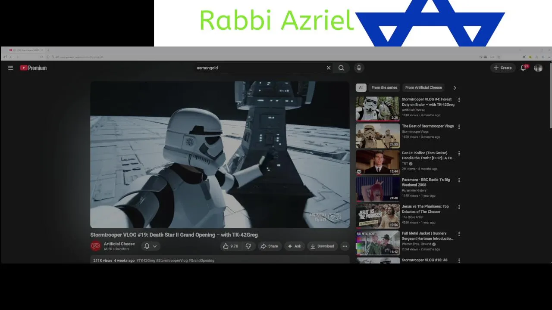Click the #StormtrooperVlog hashtag
Image resolution: width=552 pixels, height=310 pixels.
pos(172,260)
